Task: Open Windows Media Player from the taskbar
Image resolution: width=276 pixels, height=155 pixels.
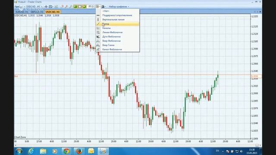Action: click(55, 151)
